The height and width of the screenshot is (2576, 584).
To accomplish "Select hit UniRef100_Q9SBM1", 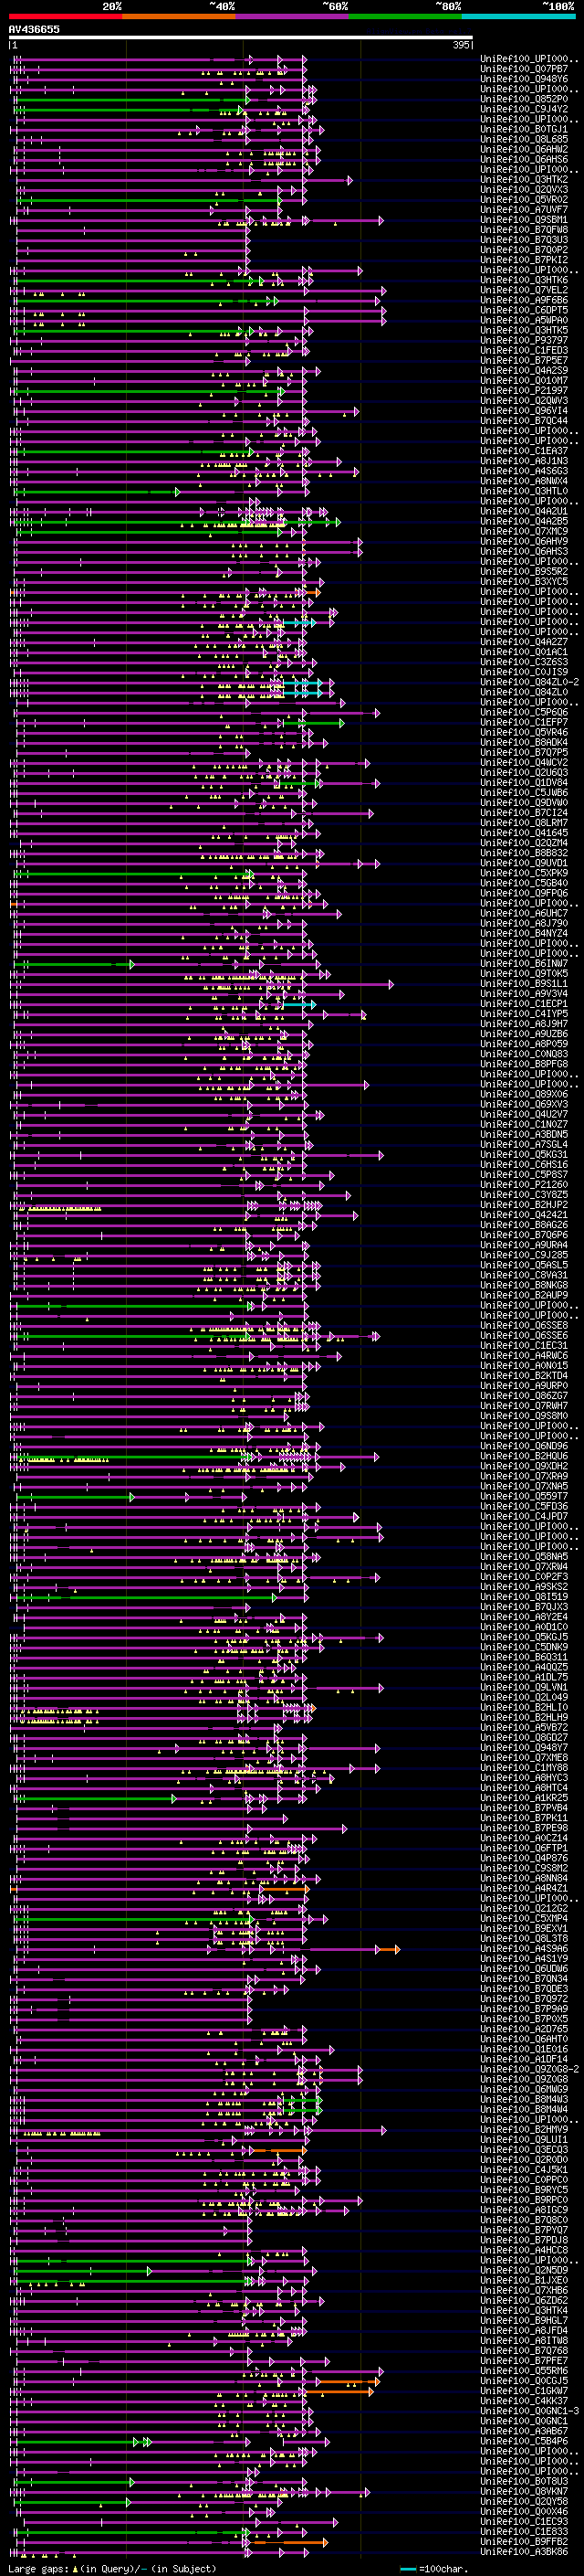I will point(524,220).
